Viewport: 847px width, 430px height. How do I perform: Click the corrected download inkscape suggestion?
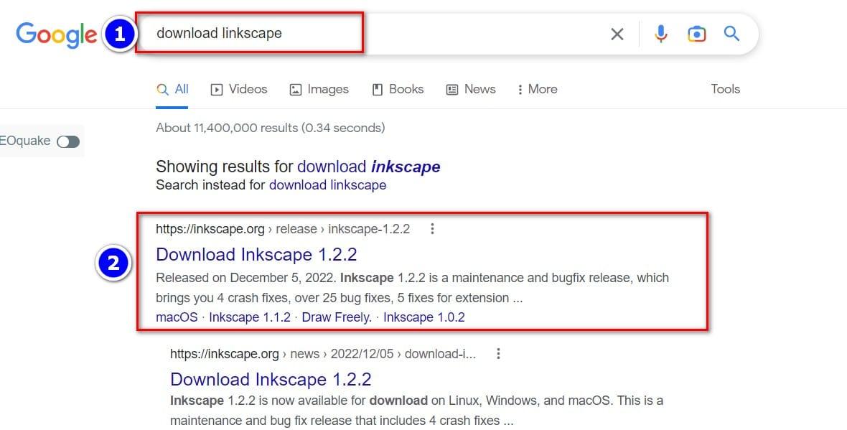coord(368,167)
